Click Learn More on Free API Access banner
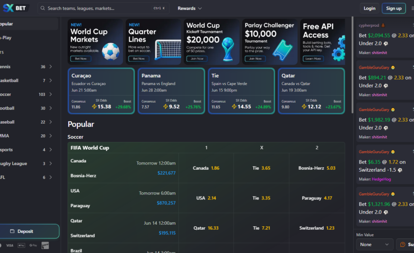This screenshot has height=253, width=414. (x=313, y=58)
